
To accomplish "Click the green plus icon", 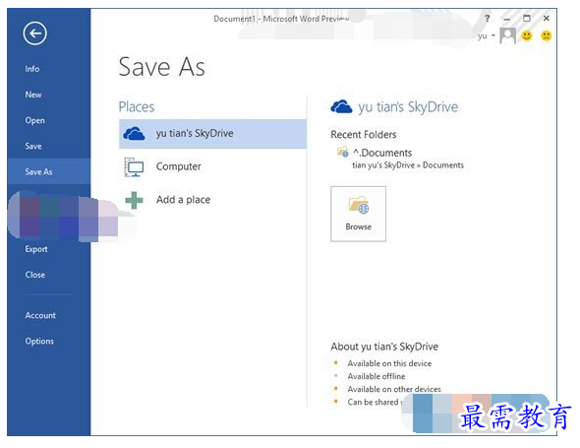I will tap(134, 200).
